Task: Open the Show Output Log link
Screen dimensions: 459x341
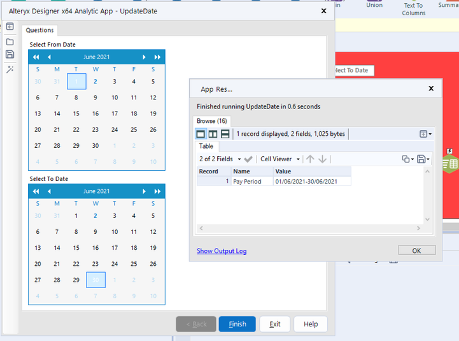Action: coord(222,250)
